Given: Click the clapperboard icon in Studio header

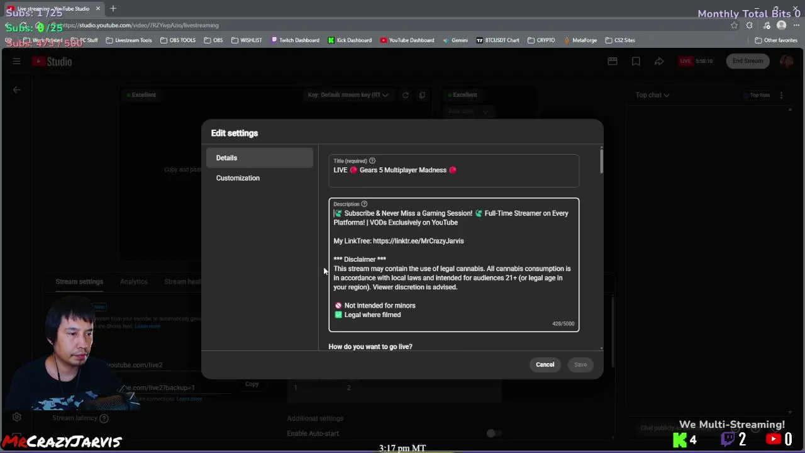Looking at the screenshot, I should pyautogui.click(x=613, y=61).
